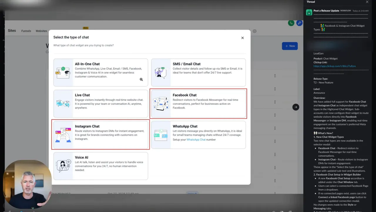Close the Select the type of chat dialog
This screenshot has width=376, height=212.
click(x=242, y=38)
